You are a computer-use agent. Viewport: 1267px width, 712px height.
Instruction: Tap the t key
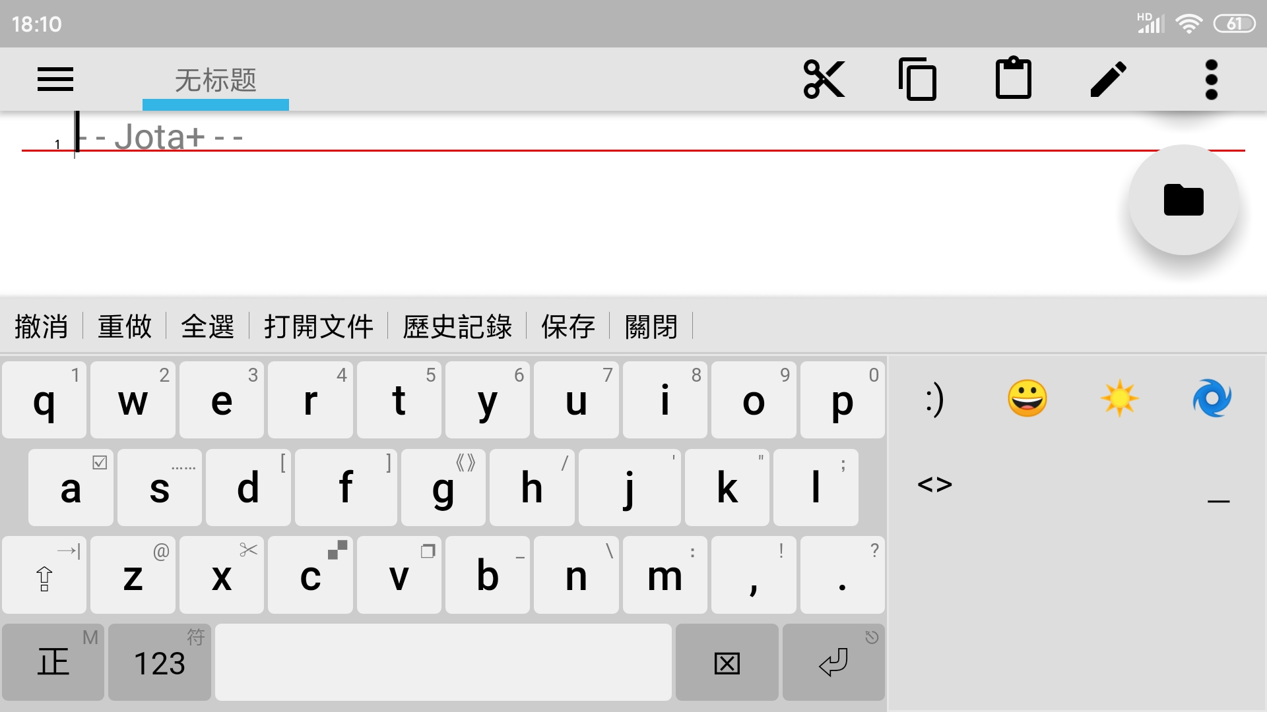coord(399,400)
